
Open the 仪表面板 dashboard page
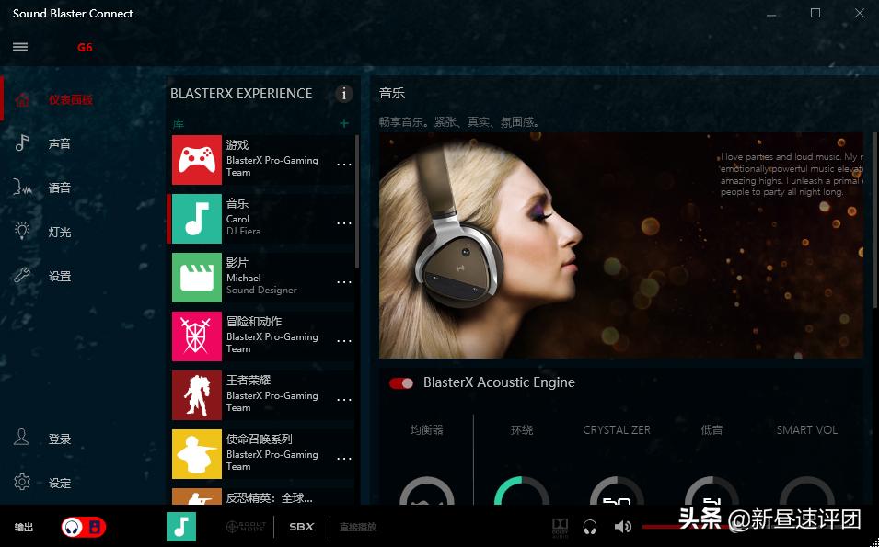pos(71,99)
